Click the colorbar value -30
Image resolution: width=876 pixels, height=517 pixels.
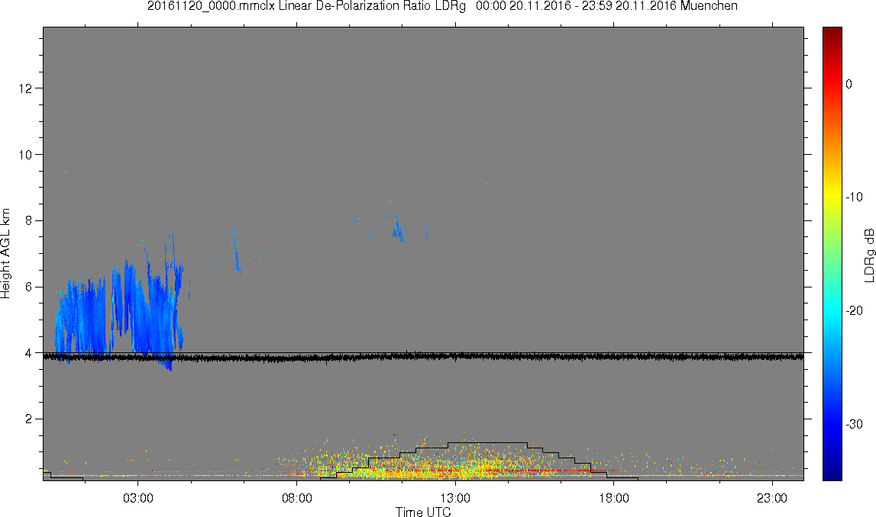tap(854, 425)
